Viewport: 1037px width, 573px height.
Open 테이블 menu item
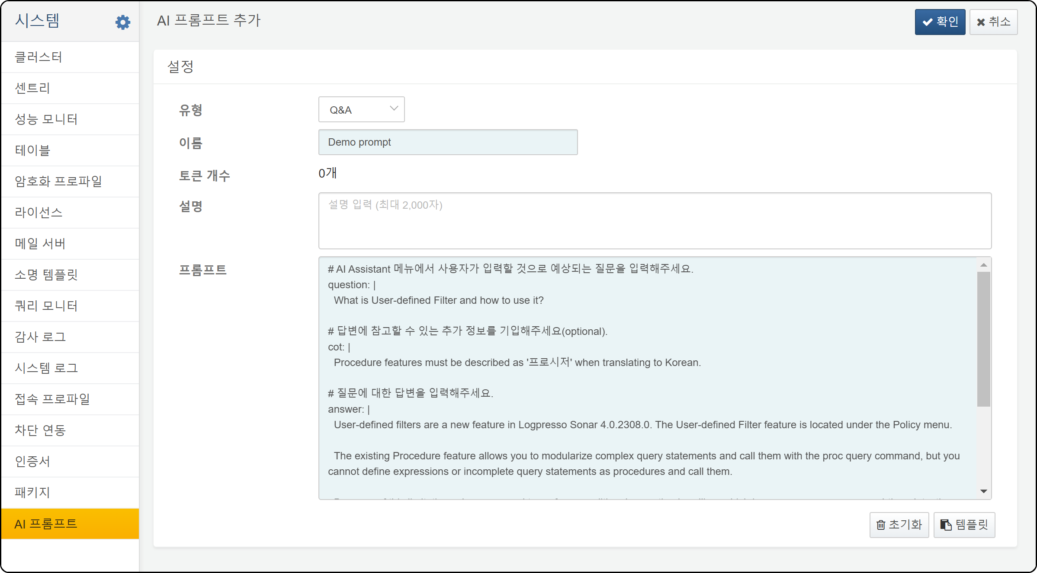click(x=70, y=150)
